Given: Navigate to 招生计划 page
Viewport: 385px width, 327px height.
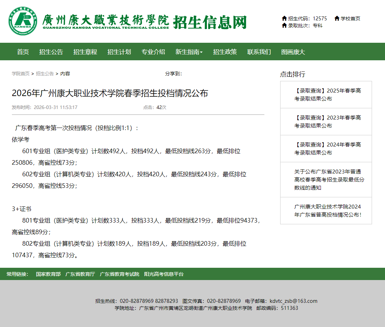Looking at the screenshot, I should [119, 52].
